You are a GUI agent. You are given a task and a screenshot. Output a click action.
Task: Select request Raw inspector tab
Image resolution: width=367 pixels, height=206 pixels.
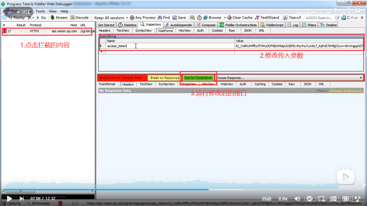point(232,31)
